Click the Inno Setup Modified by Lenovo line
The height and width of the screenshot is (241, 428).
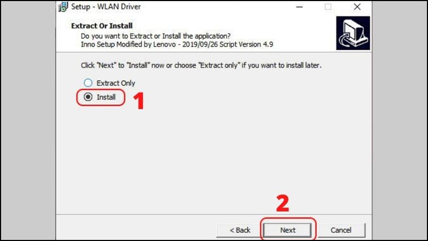(177, 44)
